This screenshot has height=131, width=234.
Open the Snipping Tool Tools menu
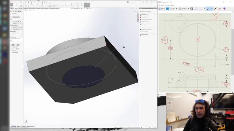[x=167, y=5]
